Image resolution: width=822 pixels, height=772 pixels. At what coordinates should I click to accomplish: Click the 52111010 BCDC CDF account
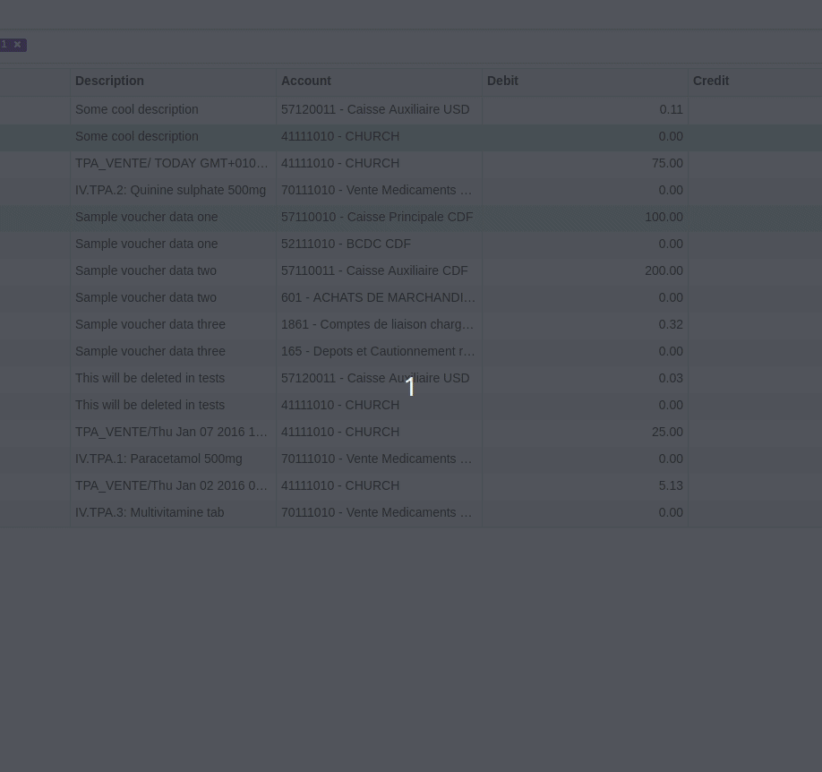click(346, 244)
